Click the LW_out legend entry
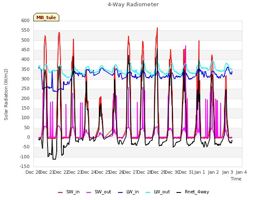Screen dimensions: 267x200 point(158,192)
